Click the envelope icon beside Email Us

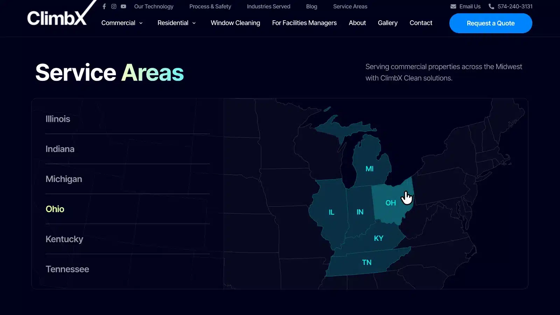[x=453, y=6]
